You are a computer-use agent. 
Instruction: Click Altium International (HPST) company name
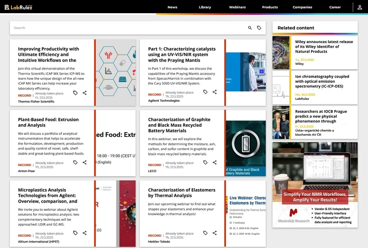(x=38, y=242)
